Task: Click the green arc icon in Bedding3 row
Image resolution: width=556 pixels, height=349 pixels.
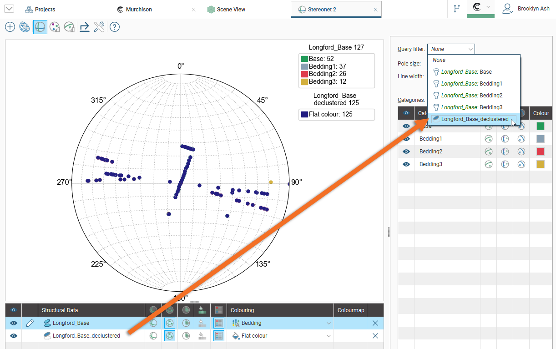Action: [489, 164]
